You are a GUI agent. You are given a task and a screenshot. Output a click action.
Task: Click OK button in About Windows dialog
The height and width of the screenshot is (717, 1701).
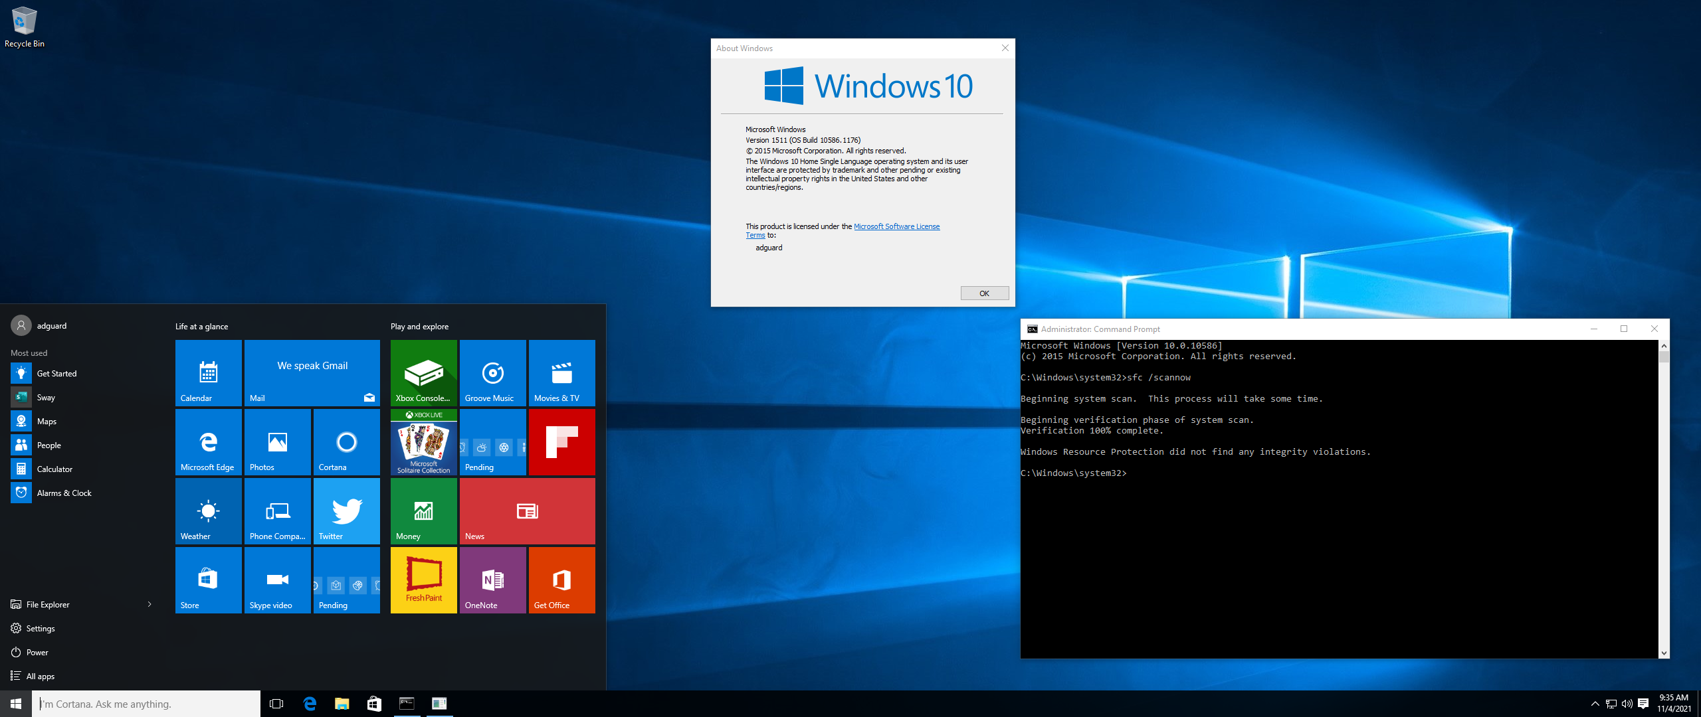983,292
